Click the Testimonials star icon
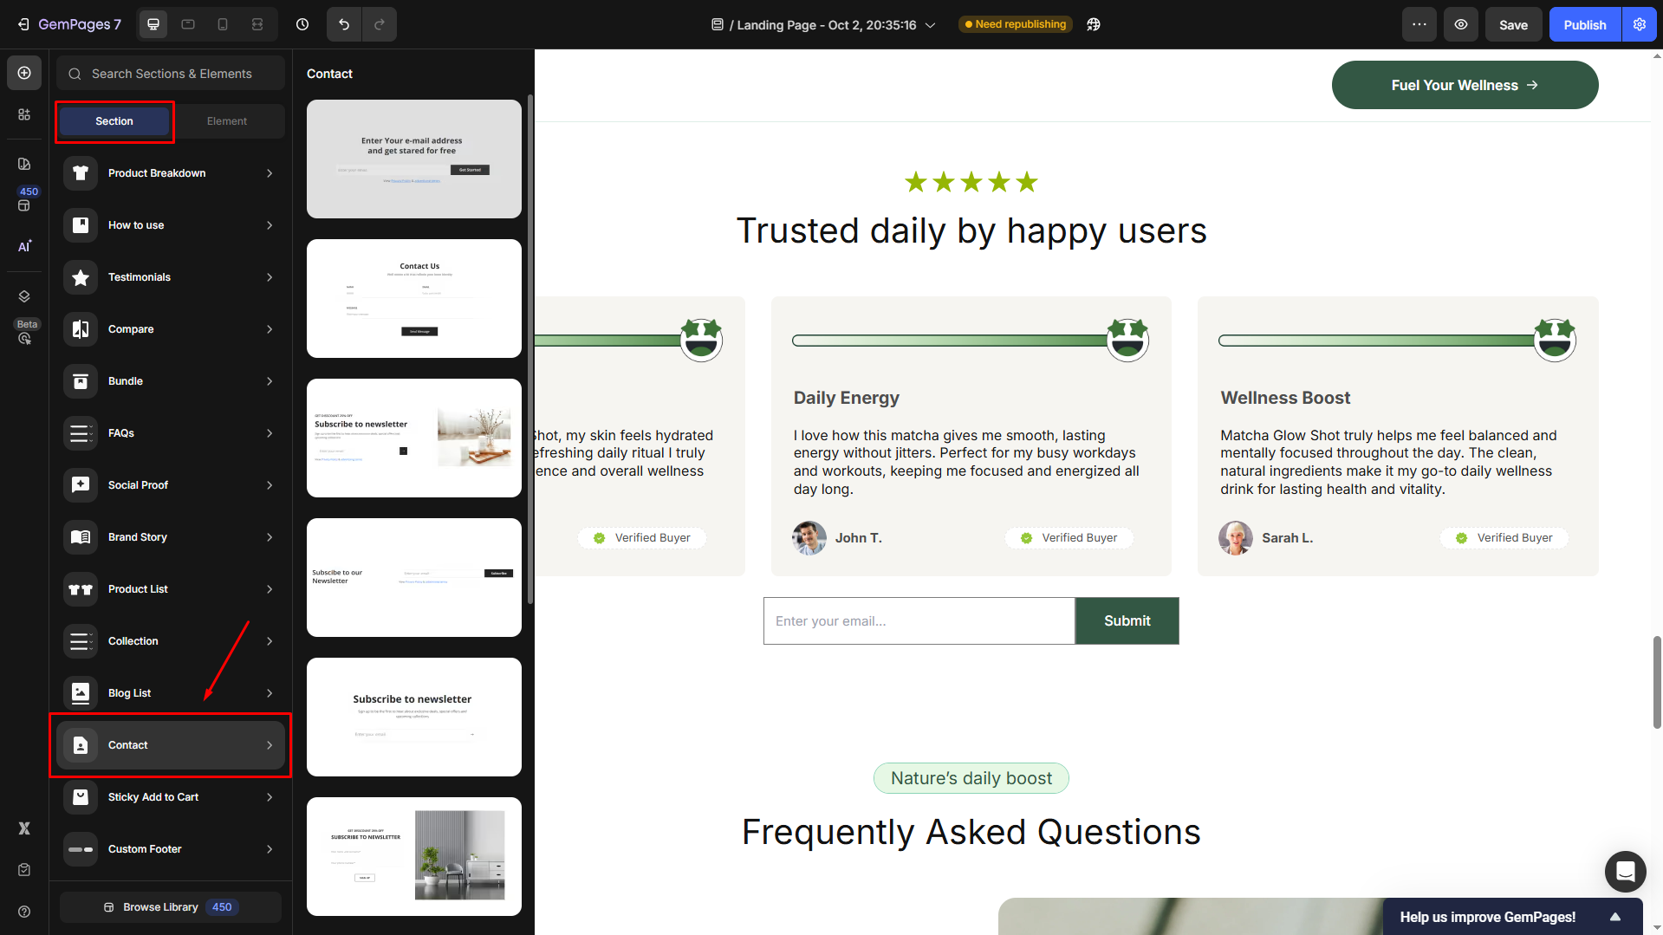The height and width of the screenshot is (935, 1663). coord(81,277)
